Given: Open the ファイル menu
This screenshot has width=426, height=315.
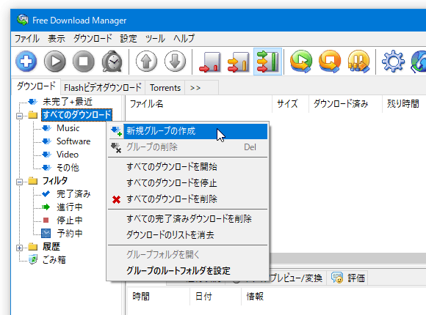Looking at the screenshot, I should coord(27,39).
